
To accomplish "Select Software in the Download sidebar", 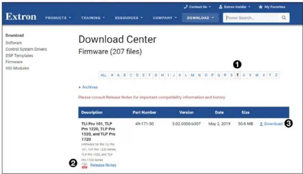I will (x=14, y=43).
